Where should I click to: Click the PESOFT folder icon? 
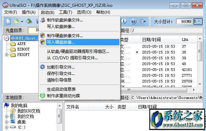click(13, 55)
